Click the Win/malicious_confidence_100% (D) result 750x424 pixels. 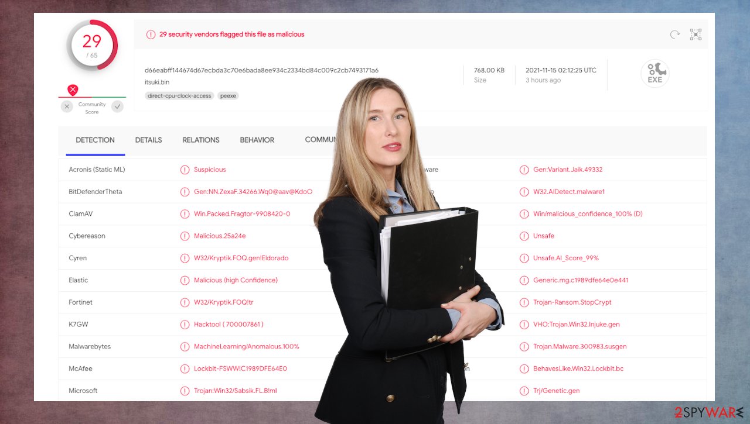click(588, 214)
